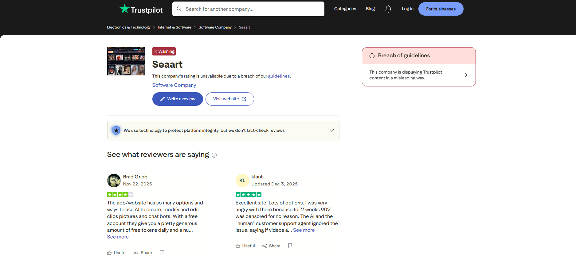Show info about reviewer summaries
The width and height of the screenshot is (576, 263).
point(214,155)
